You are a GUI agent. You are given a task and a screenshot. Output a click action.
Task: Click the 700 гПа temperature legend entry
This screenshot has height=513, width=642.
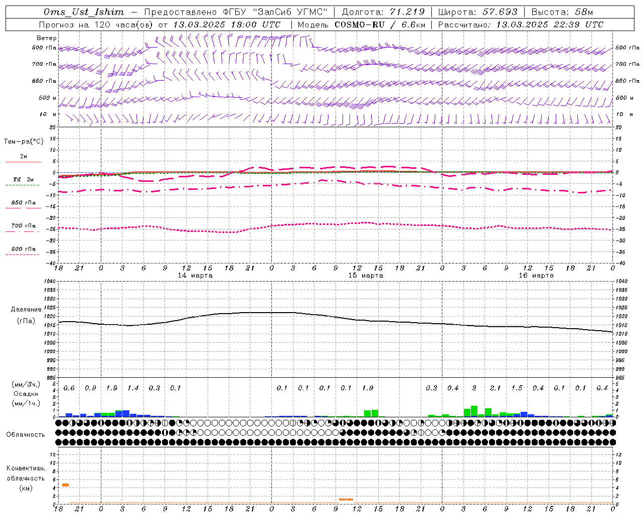[x=24, y=226]
